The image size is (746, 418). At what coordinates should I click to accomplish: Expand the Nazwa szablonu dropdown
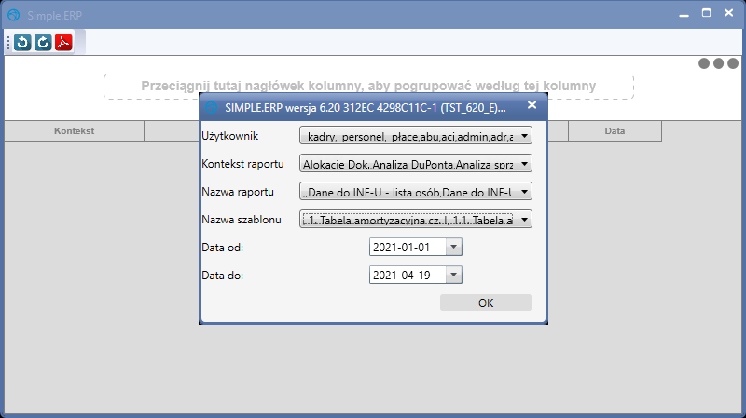click(x=524, y=220)
